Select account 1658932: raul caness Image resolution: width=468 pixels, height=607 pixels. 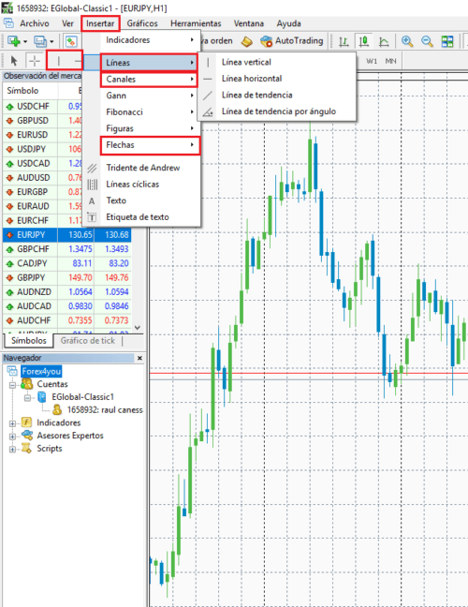point(105,410)
